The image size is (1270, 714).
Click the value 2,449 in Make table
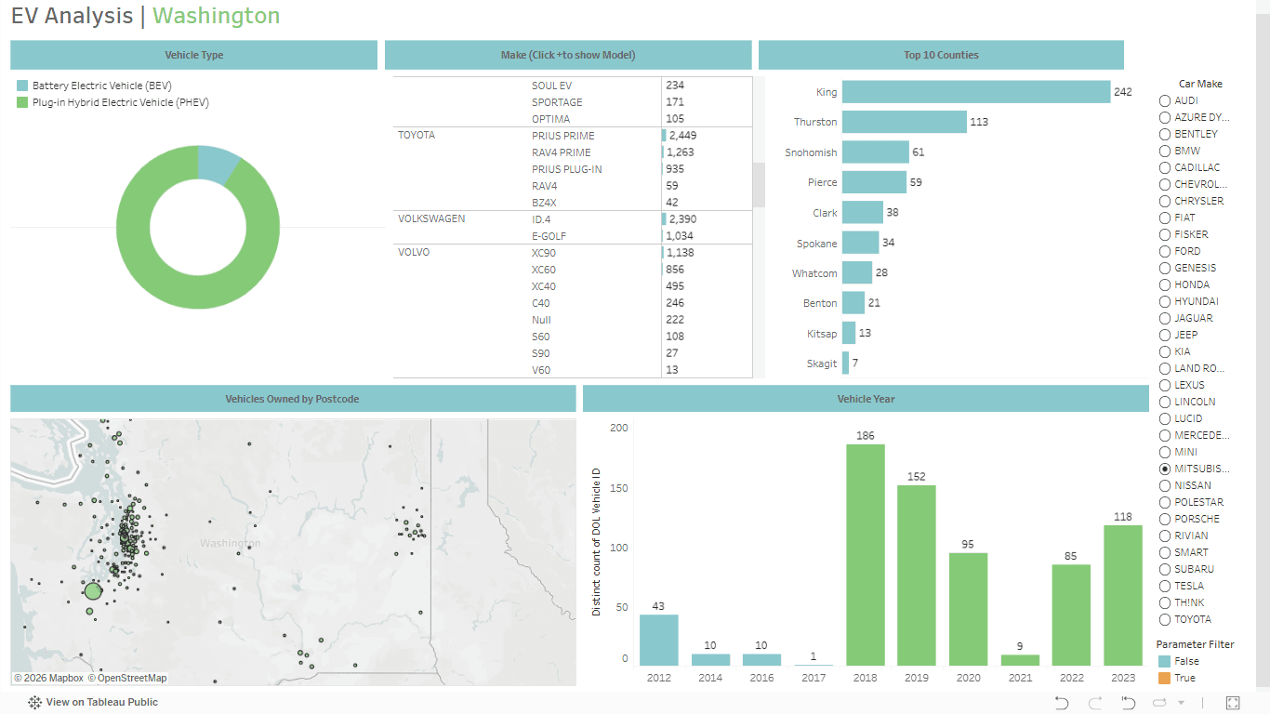pos(682,136)
